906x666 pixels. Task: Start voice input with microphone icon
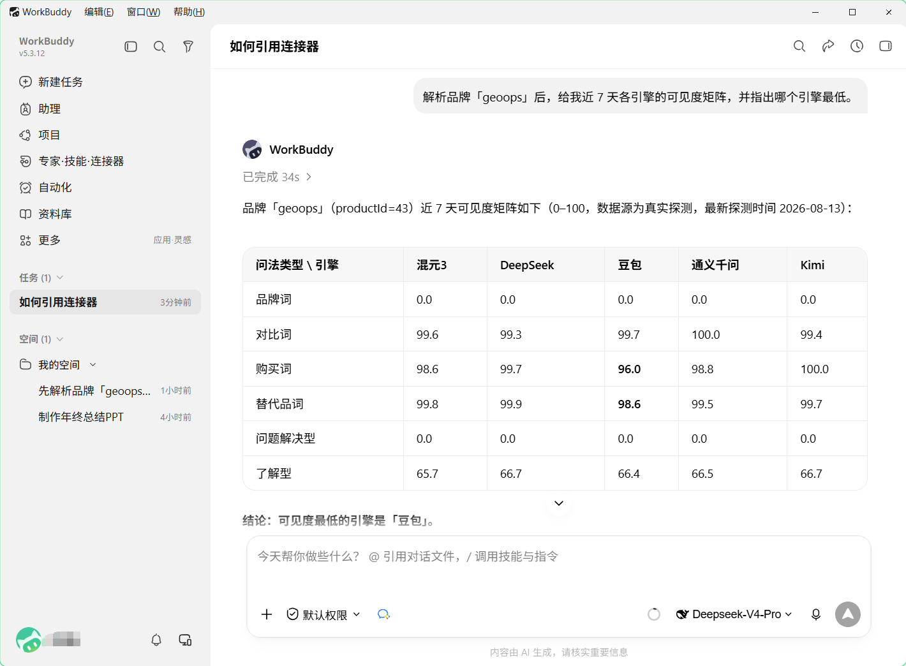tap(816, 614)
